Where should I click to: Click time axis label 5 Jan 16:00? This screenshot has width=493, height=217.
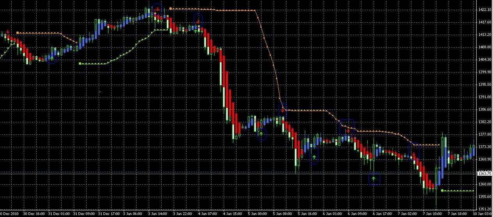pyautogui.click(x=308, y=214)
